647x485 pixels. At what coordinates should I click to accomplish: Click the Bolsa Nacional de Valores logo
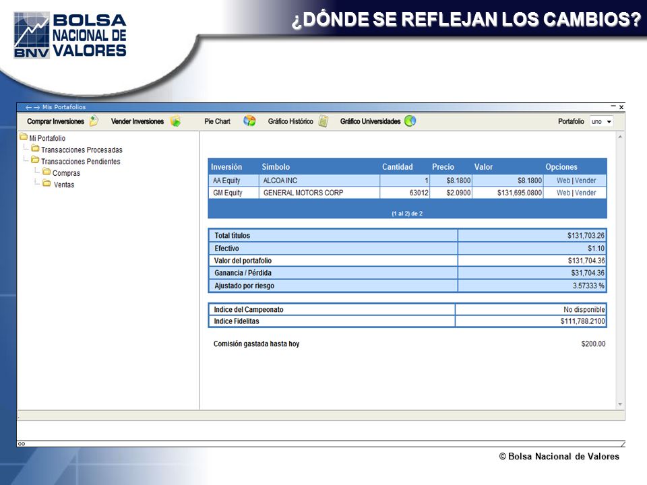[69, 36]
